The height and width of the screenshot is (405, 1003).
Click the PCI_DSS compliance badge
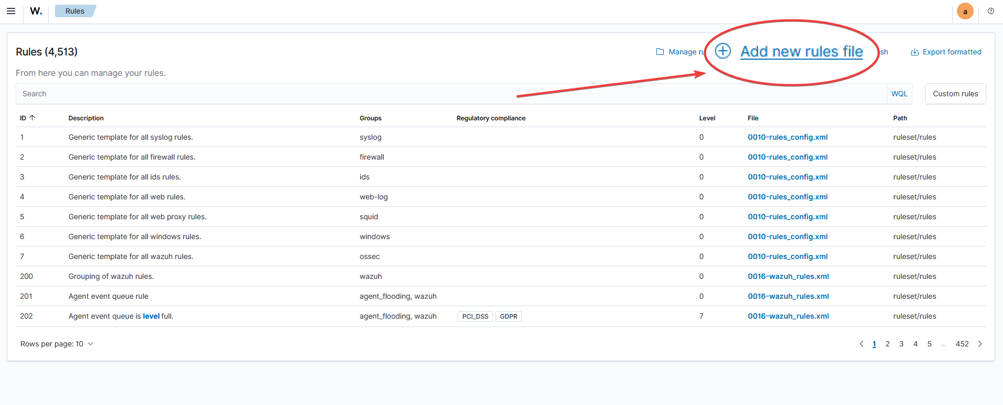pyautogui.click(x=475, y=317)
